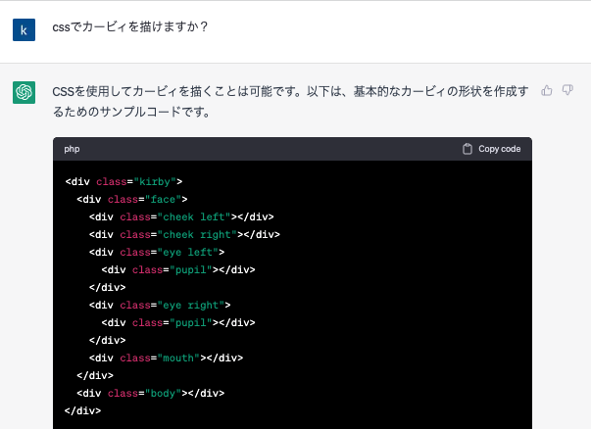Click the blue user avatar k
Viewport: 591px width, 429px height.
(24, 29)
